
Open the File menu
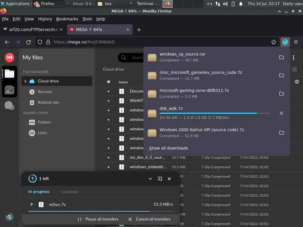[x=5, y=19]
